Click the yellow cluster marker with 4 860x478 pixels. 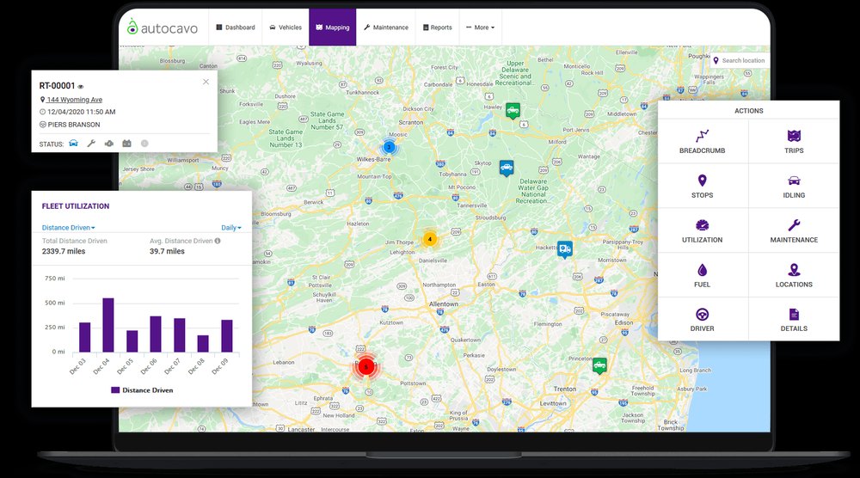430,239
